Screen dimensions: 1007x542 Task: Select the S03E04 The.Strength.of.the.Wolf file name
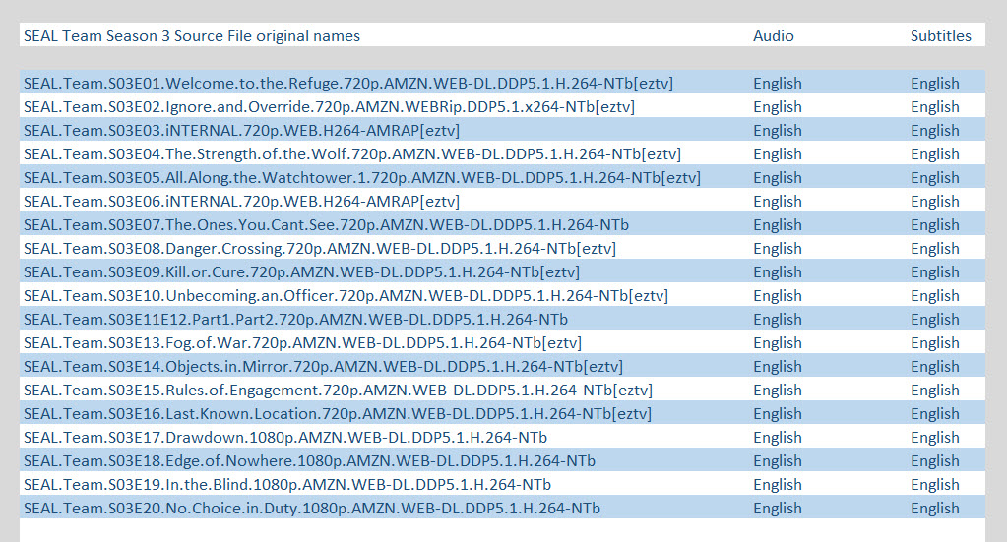coord(352,154)
